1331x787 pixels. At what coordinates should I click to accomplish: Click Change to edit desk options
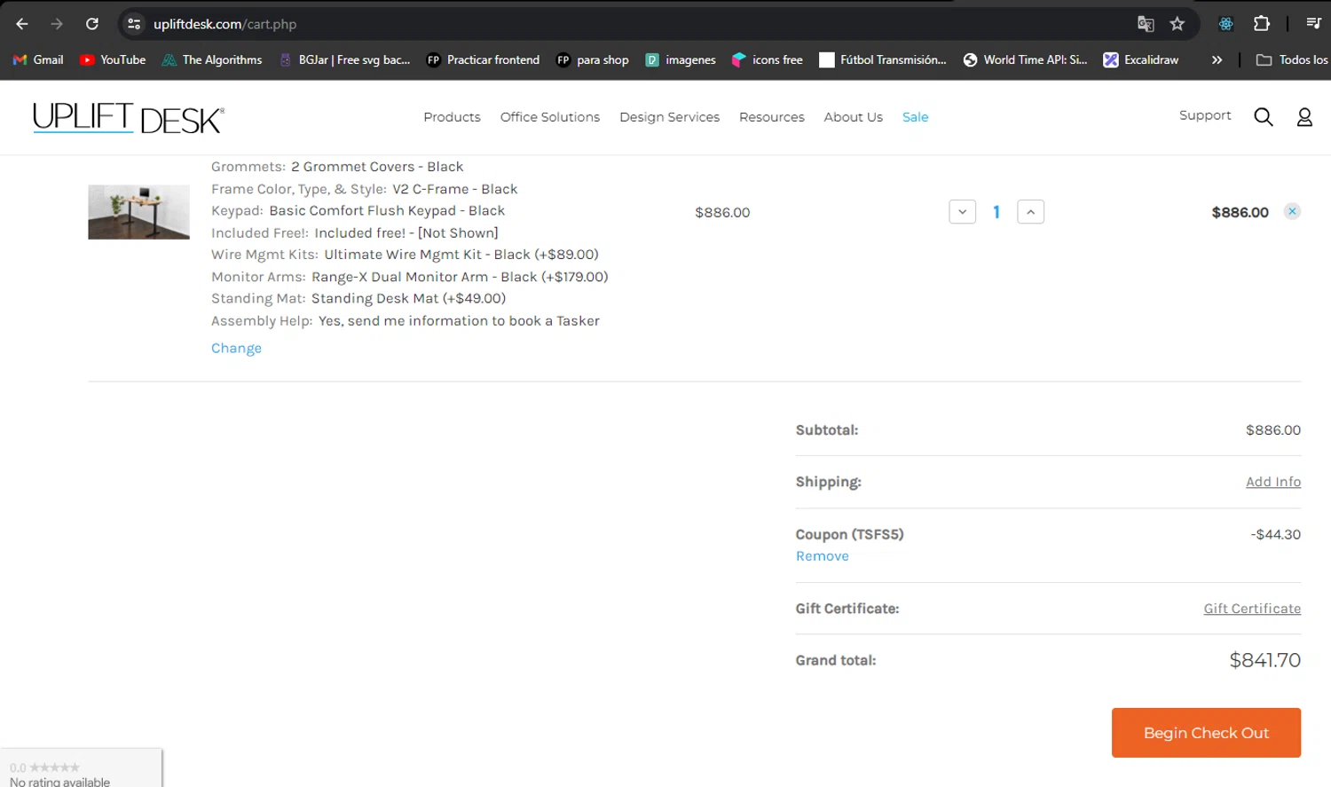click(x=236, y=348)
